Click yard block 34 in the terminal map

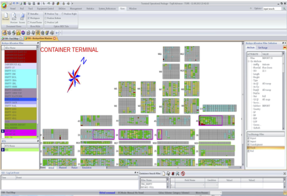click(135, 134)
